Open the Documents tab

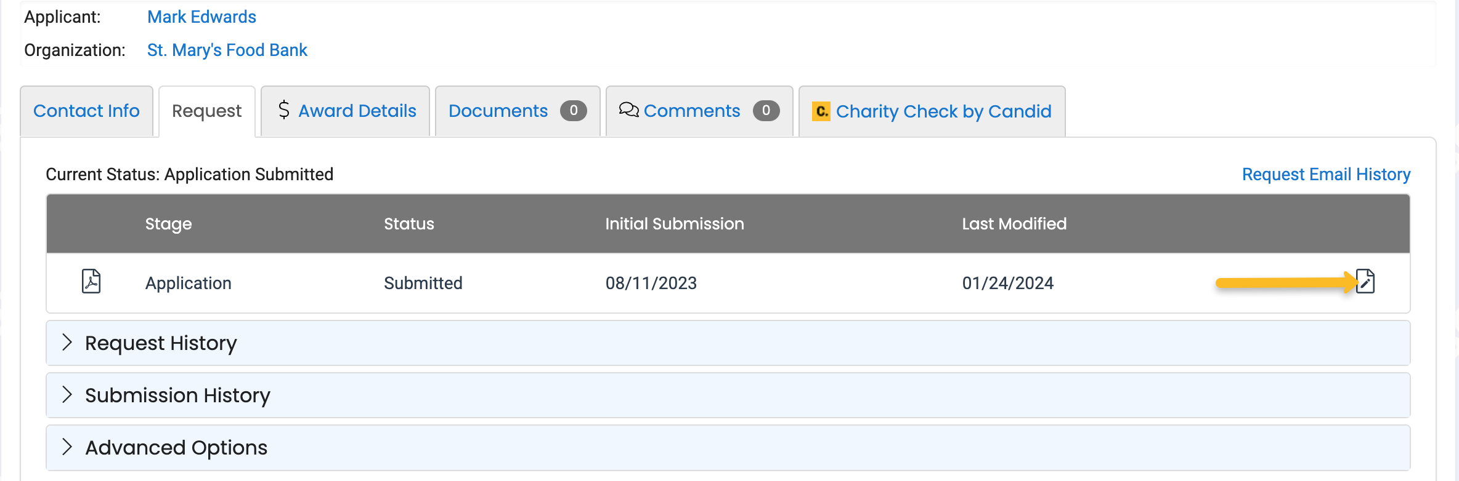498,111
